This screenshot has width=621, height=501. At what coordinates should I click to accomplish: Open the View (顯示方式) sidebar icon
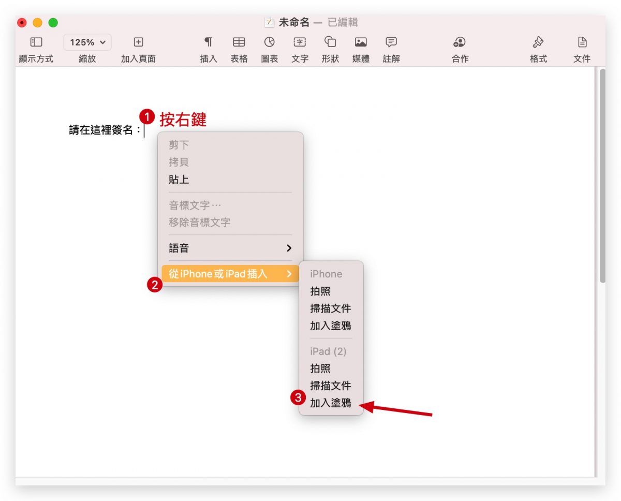[36, 42]
